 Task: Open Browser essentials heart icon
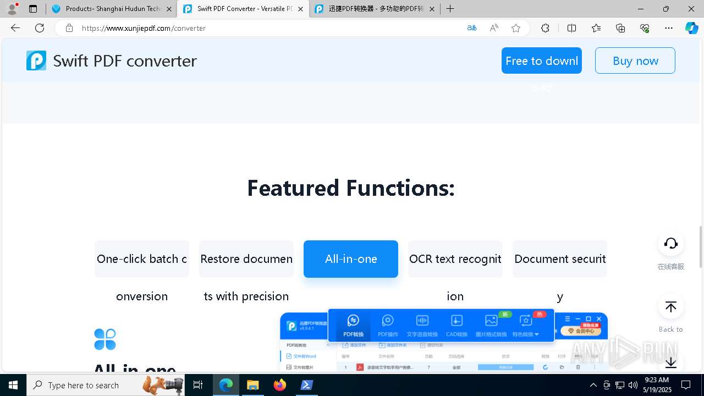(645, 28)
